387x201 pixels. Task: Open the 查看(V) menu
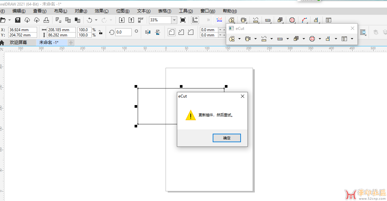(x=40, y=11)
